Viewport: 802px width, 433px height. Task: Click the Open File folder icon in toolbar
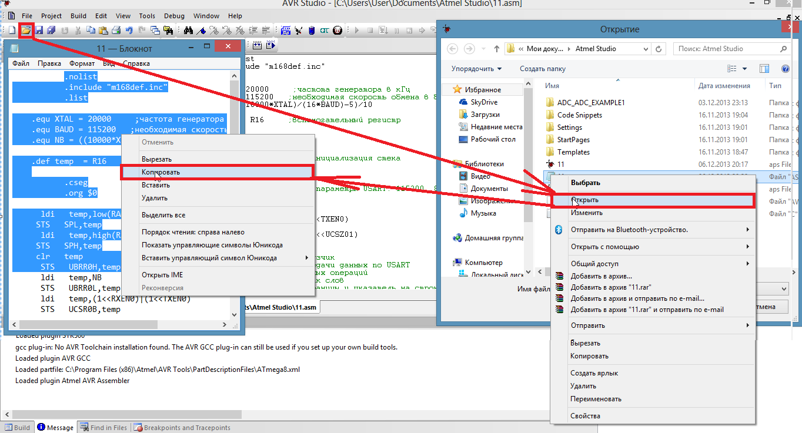26,30
